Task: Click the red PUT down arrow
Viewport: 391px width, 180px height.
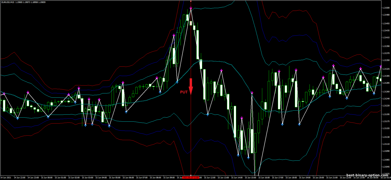Action: (x=191, y=86)
